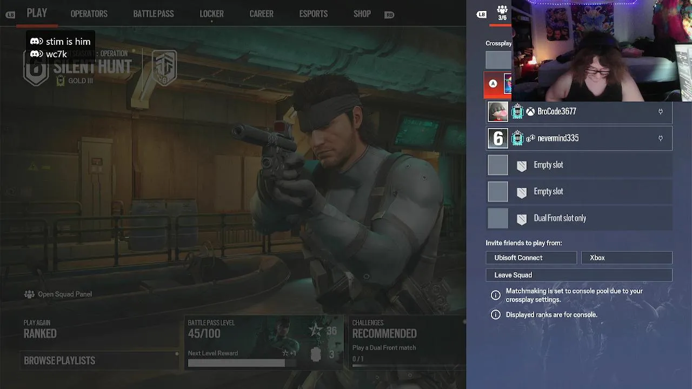Click the tag icon on Dual Front slot
The width and height of the screenshot is (692, 389).
coord(522,219)
